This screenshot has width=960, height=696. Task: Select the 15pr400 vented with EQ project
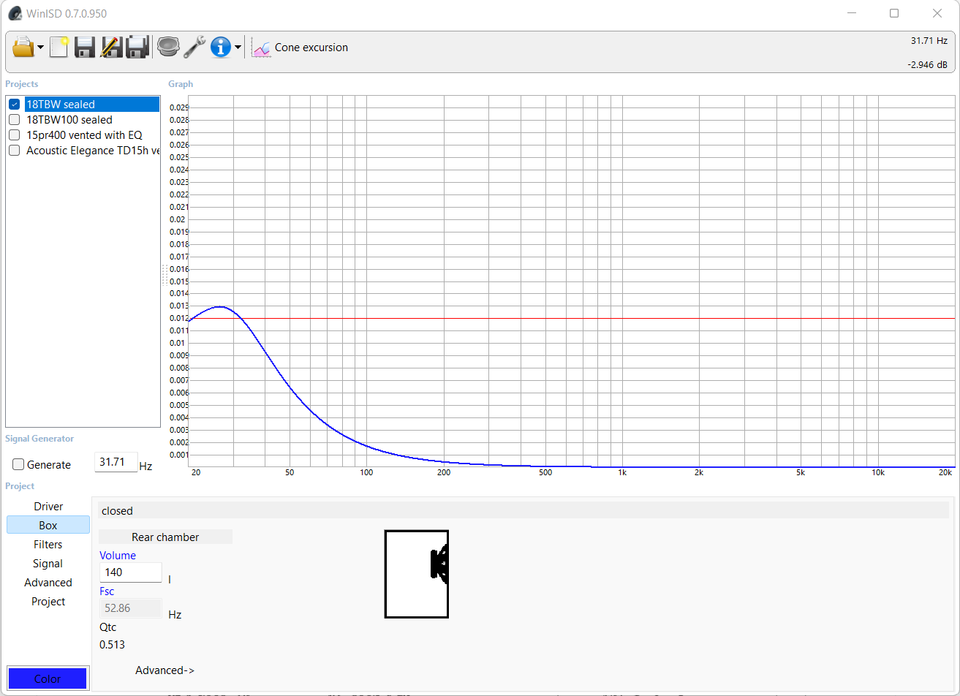coord(84,135)
